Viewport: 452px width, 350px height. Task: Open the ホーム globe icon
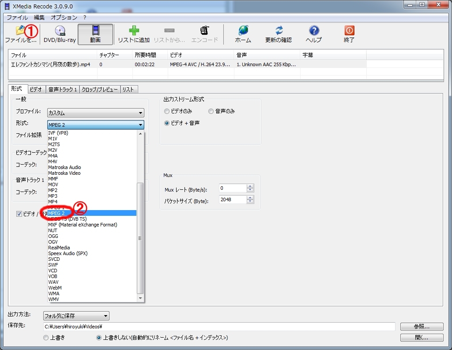coord(243,34)
